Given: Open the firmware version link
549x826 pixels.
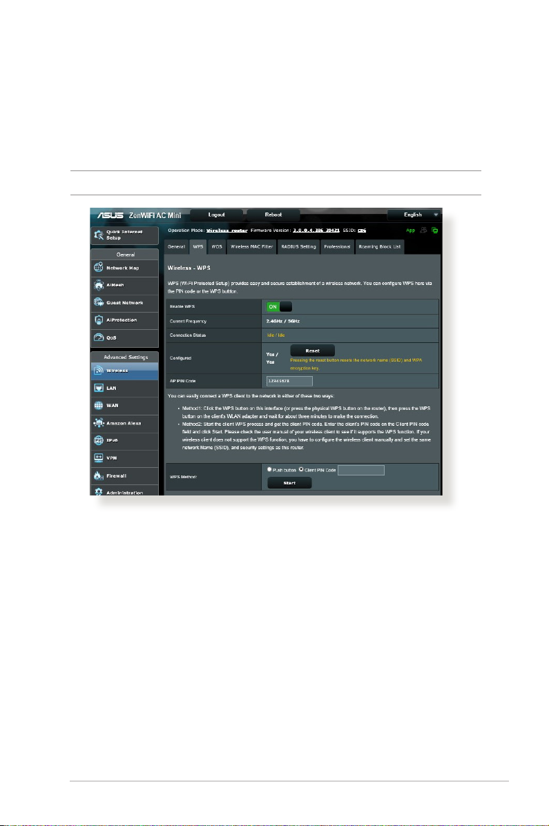Looking at the screenshot, I should pos(316,230).
